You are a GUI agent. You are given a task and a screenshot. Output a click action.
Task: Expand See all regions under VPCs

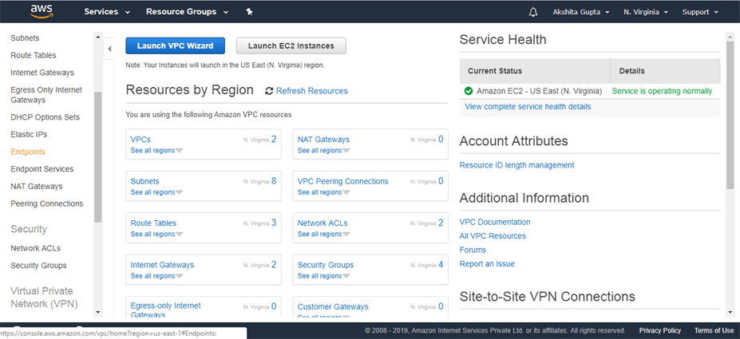pyautogui.click(x=156, y=150)
